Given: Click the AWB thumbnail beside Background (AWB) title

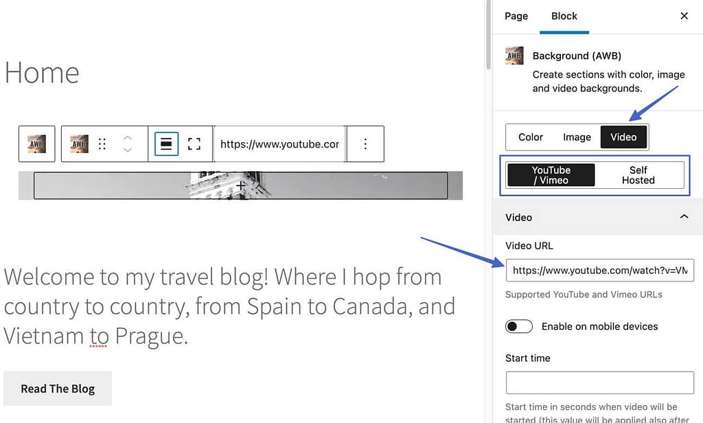Looking at the screenshot, I should pyautogui.click(x=514, y=56).
